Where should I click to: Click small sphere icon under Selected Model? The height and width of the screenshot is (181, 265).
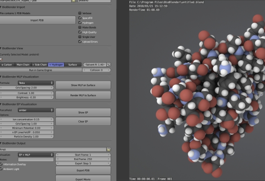tap(1, 59)
